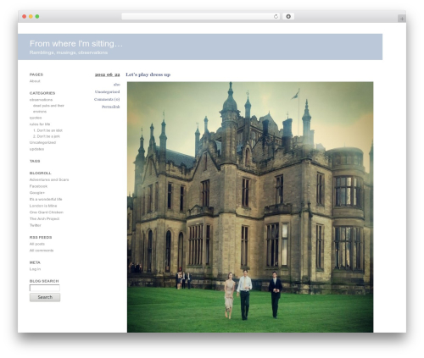
Task: Click into the blog search field
Action: point(45,288)
